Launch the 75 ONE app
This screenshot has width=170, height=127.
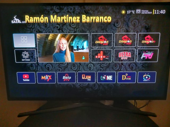coord(106,77)
